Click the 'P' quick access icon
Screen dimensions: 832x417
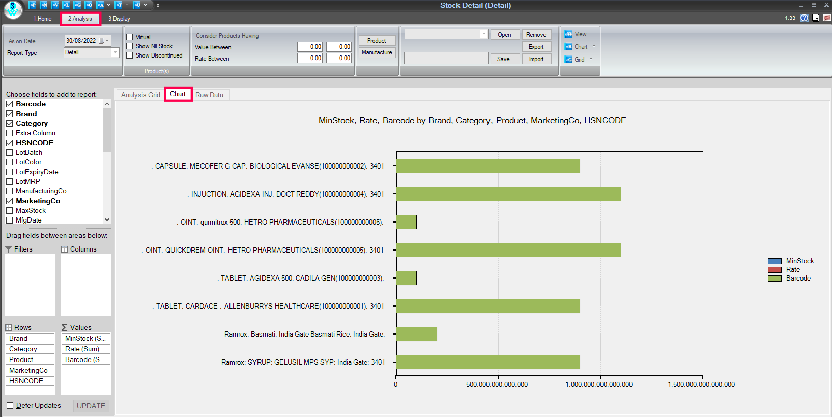coord(33,5)
